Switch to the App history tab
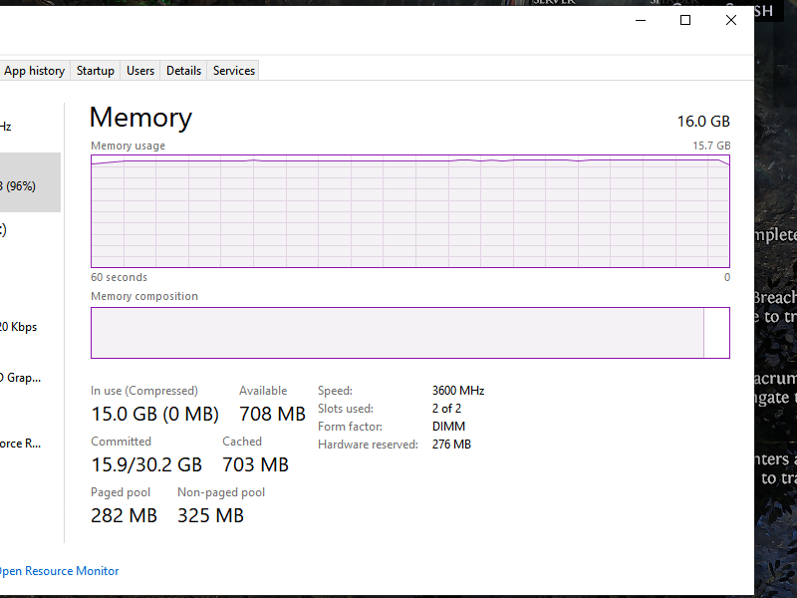797x598 pixels. tap(34, 71)
